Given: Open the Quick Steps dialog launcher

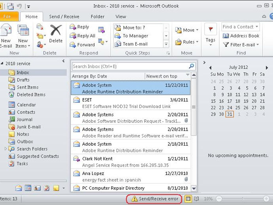Looking at the screenshot, I should (168, 53).
